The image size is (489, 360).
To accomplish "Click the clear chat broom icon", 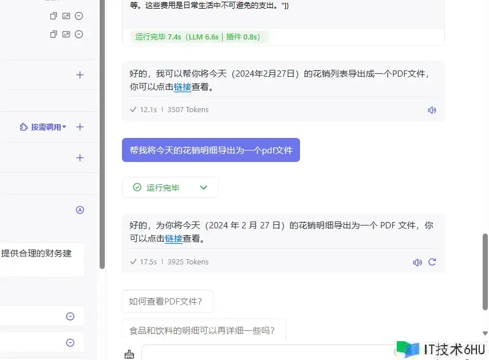I will [x=129, y=354].
